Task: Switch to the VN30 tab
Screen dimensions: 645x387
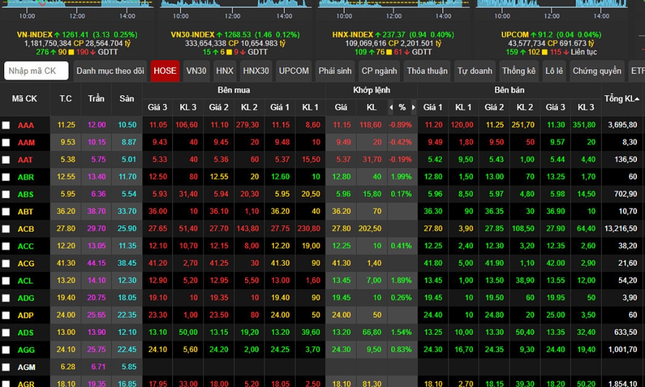Action: (197, 71)
